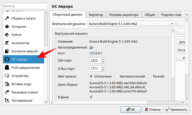This screenshot has width=192, height=115.
Task: Click the bell icon for Push-уведомления
Action: (7, 68)
